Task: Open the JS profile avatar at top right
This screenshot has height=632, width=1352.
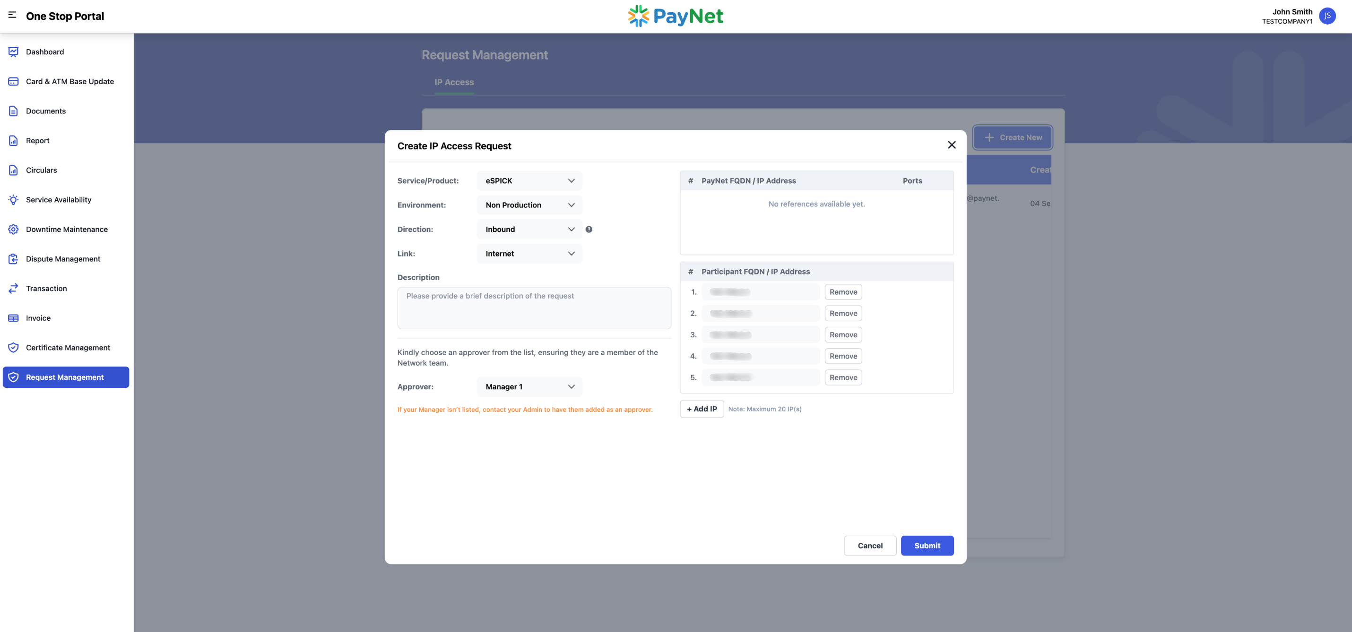Action: click(1327, 16)
